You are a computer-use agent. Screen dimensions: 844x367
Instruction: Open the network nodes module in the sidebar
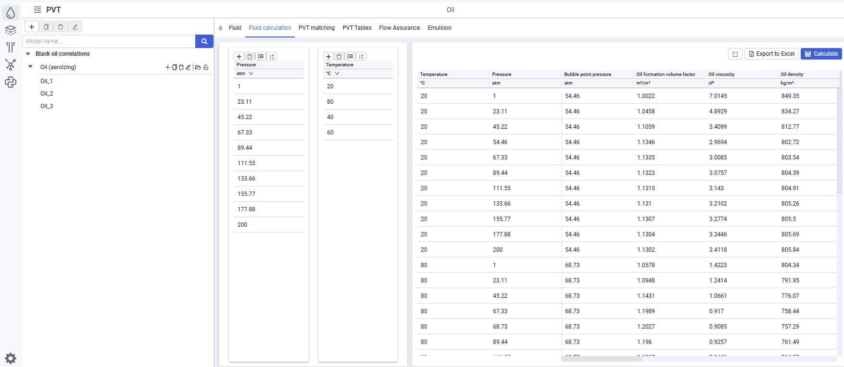tap(11, 65)
